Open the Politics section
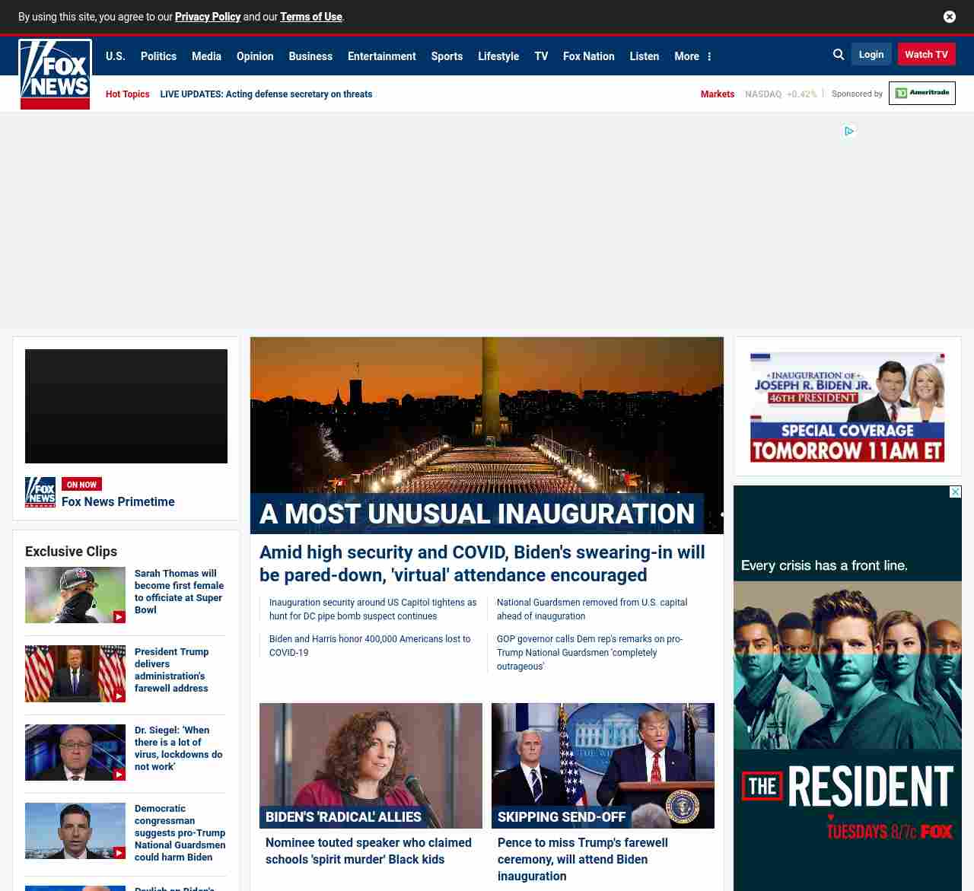The width and height of the screenshot is (974, 891). tap(158, 56)
